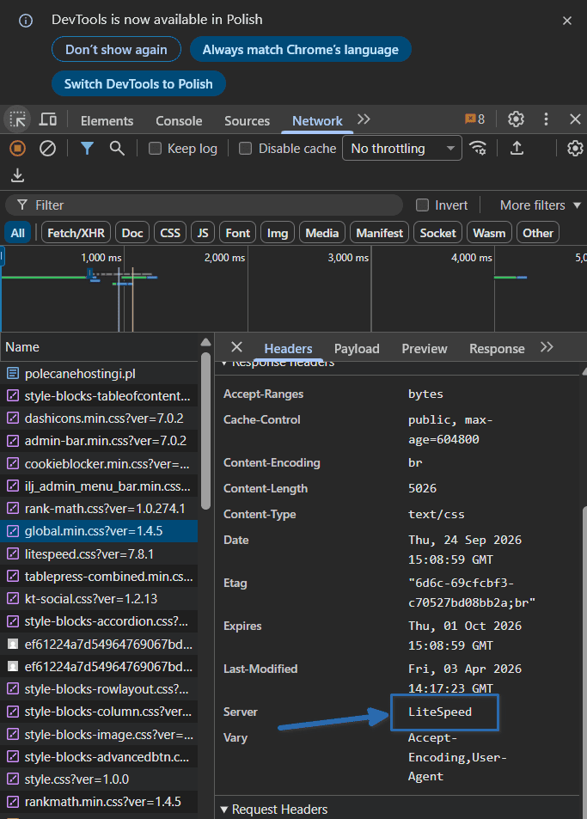This screenshot has height=819, width=587.
Task: Filter requests by Fetch/XHR
Action: coord(76,233)
